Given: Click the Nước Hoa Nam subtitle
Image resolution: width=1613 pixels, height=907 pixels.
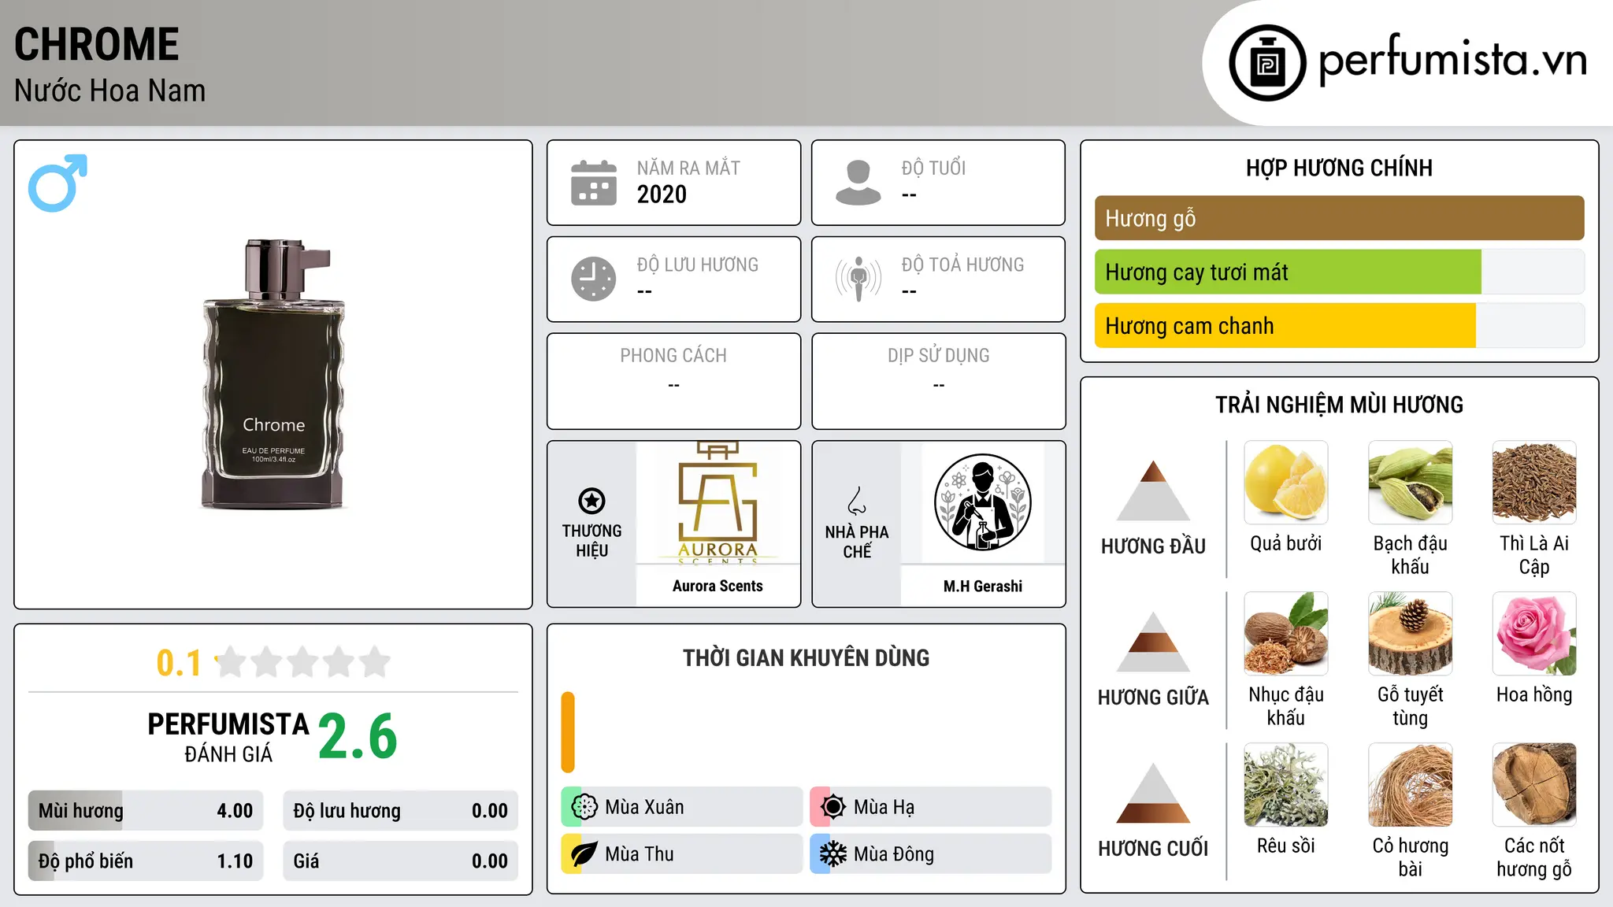Looking at the screenshot, I should pyautogui.click(x=109, y=91).
